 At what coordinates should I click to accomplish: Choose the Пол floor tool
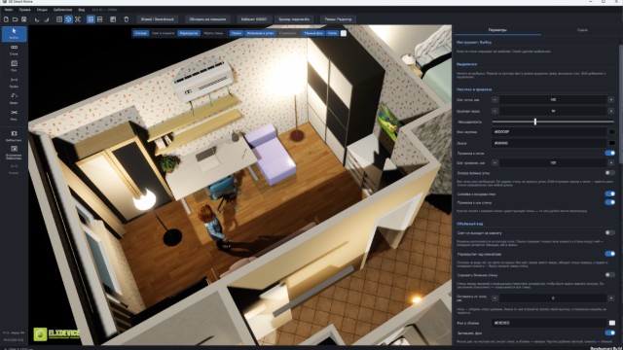[15, 66]
